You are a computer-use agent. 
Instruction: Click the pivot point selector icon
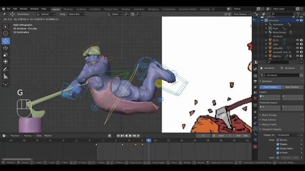click(126, 14)
